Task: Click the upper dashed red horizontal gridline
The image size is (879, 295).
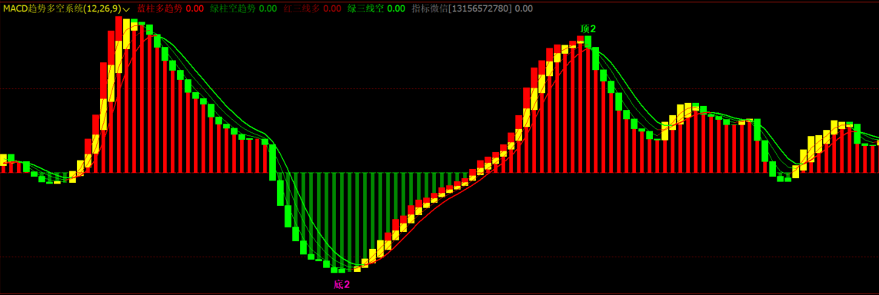Action: 440,88
